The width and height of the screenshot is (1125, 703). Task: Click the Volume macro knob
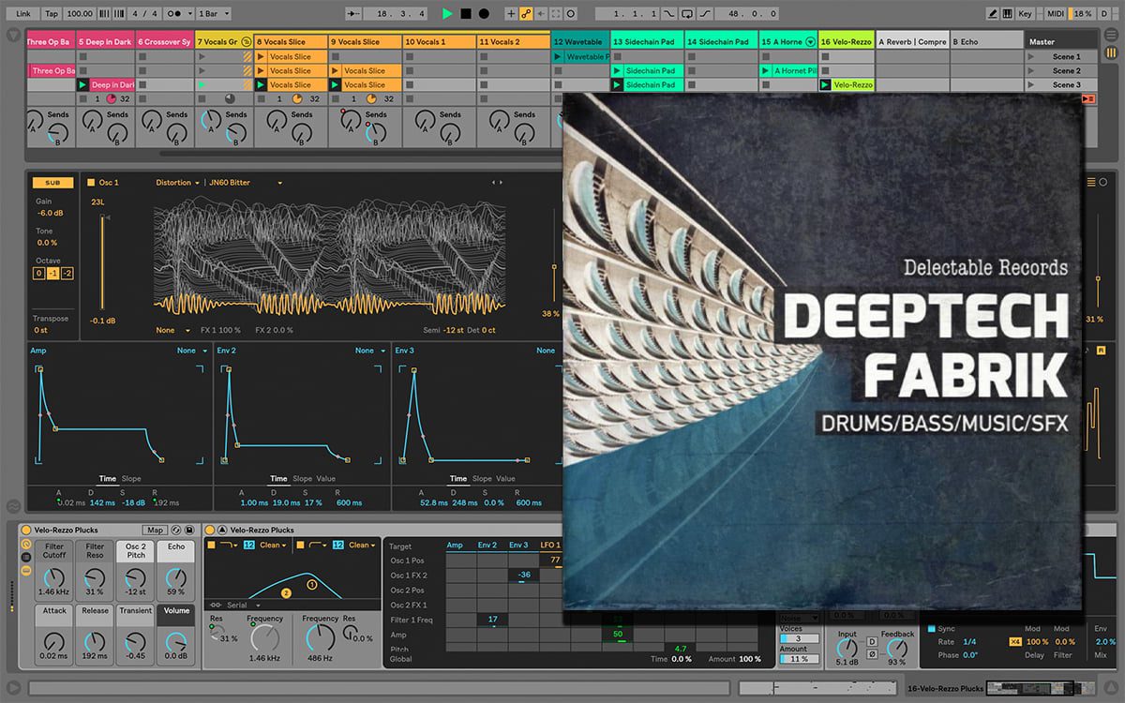coord(176,641)
